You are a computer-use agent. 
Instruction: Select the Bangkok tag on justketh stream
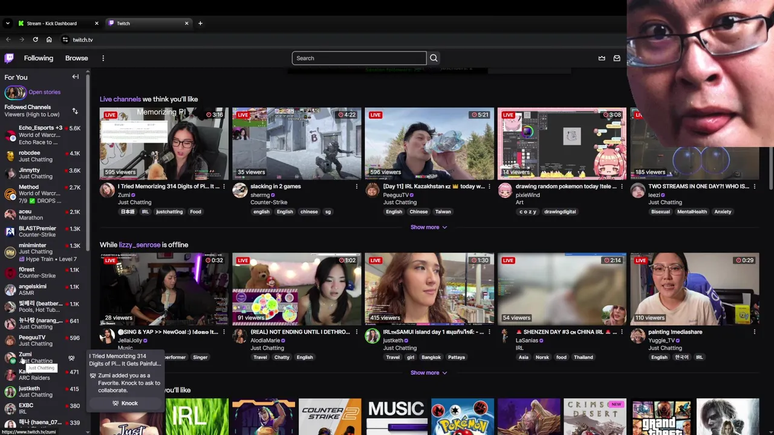click(431, 358)
